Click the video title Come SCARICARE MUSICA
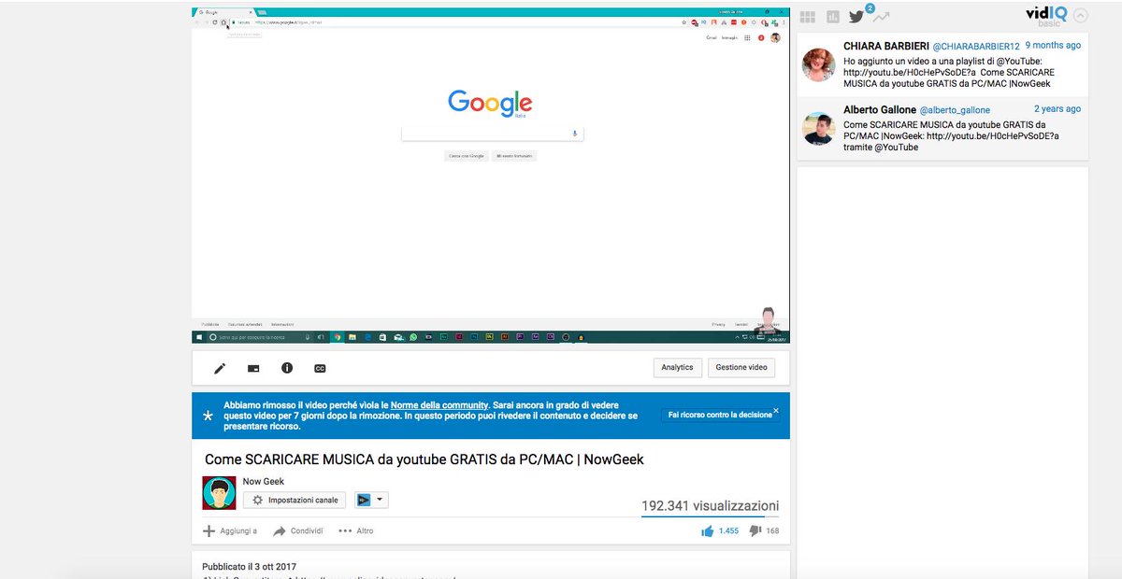Viewport: 1122px width, 579px height. [x=424, y=459]
